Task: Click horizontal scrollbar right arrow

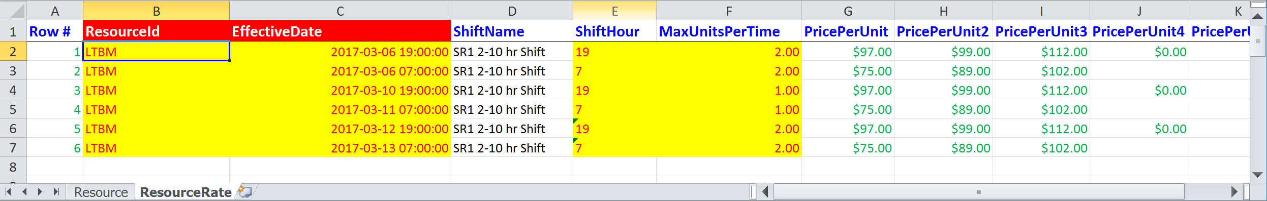Action: 1234,192
